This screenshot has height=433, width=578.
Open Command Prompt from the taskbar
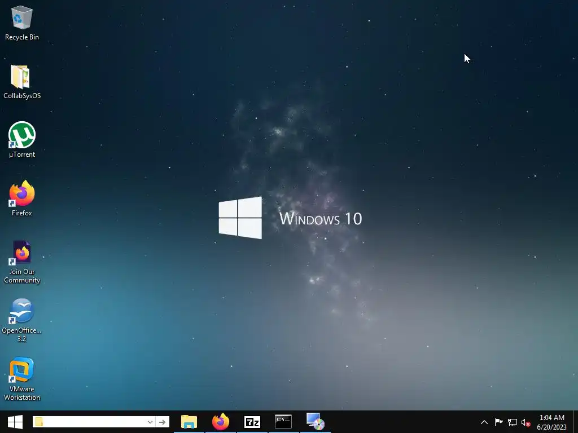point(283,422)
